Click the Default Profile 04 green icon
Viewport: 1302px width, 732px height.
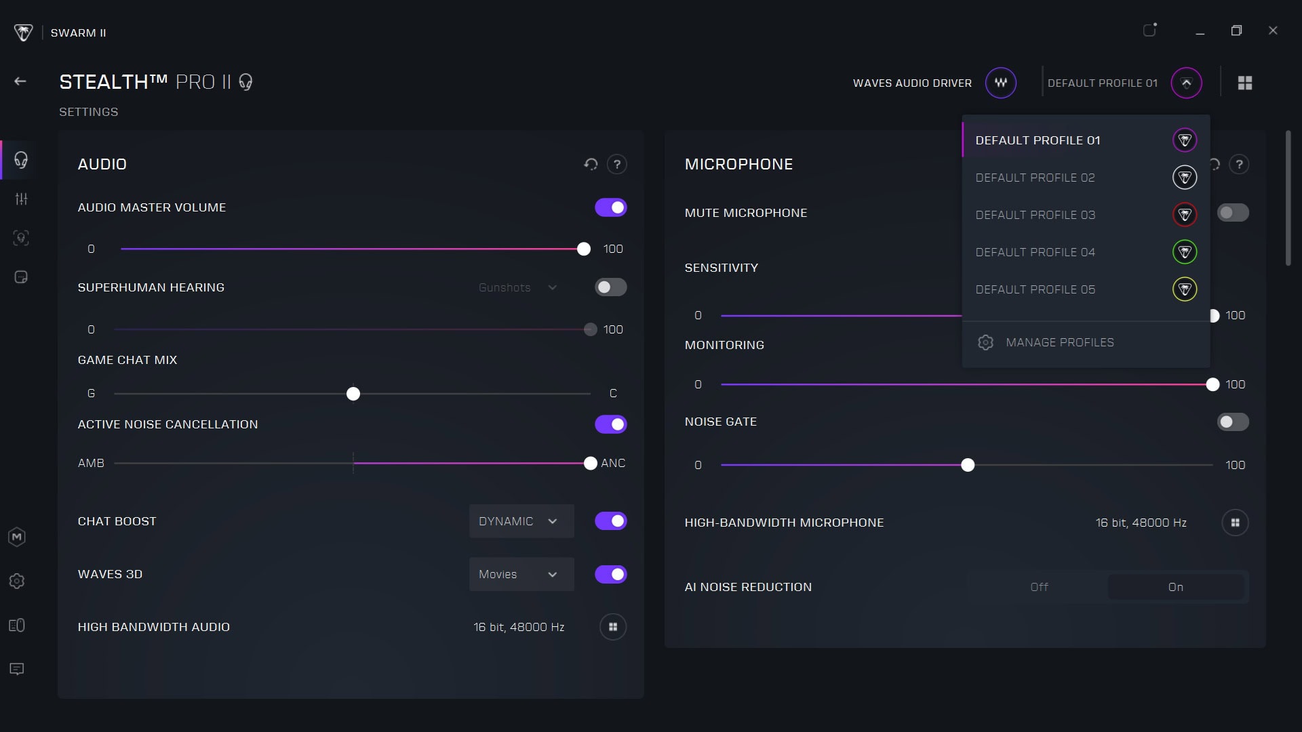pos(1185,252)
